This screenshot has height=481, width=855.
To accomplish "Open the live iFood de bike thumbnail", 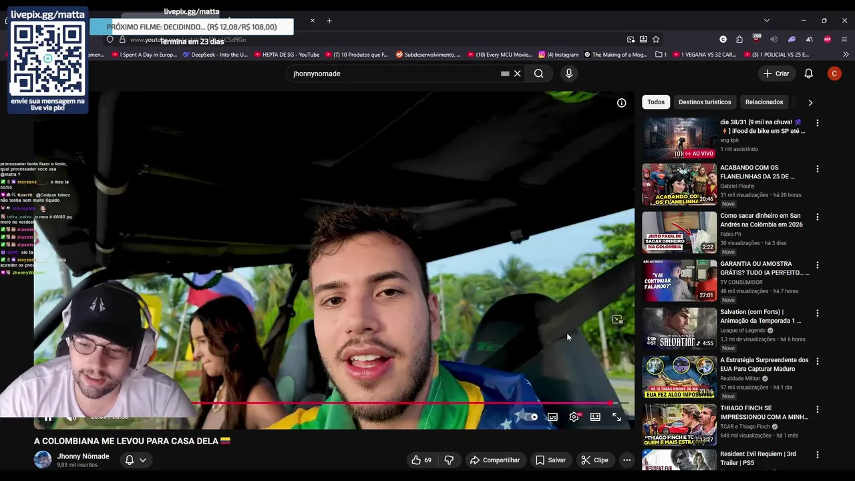I will (679, 138).
